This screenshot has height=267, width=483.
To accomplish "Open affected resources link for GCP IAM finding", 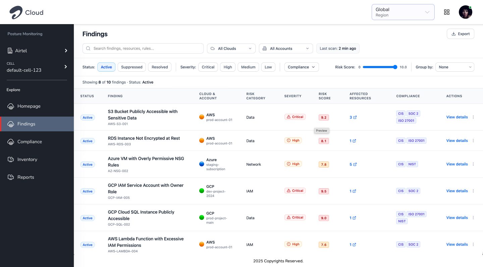I will (353, 191).
